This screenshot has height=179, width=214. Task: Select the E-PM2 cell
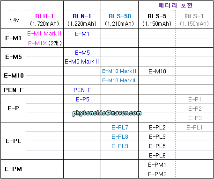coord(157,174)
